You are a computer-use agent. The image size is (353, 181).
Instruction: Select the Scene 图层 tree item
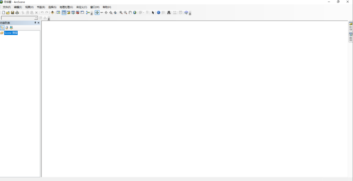[11, 33]
